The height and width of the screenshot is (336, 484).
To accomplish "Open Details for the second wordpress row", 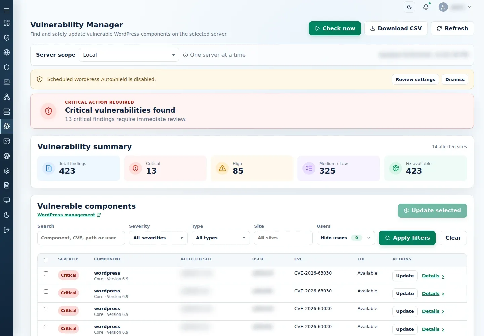I will [x=433, y=294].
